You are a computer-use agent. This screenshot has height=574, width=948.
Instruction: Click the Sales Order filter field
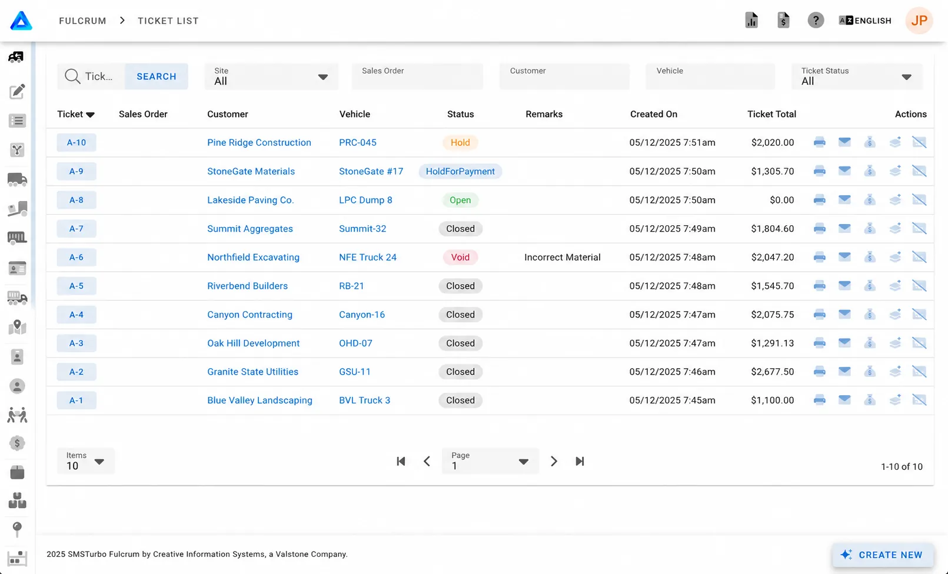pyautogui.click(x=417, y=76)
